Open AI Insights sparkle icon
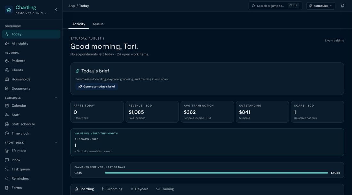 7,43
